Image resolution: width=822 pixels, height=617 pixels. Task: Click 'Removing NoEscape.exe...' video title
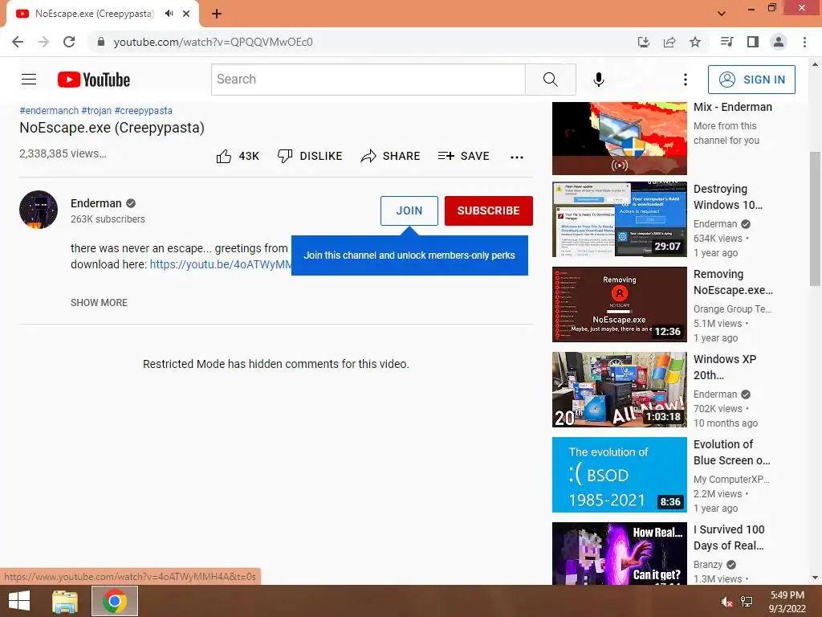(x=733, y=282)
